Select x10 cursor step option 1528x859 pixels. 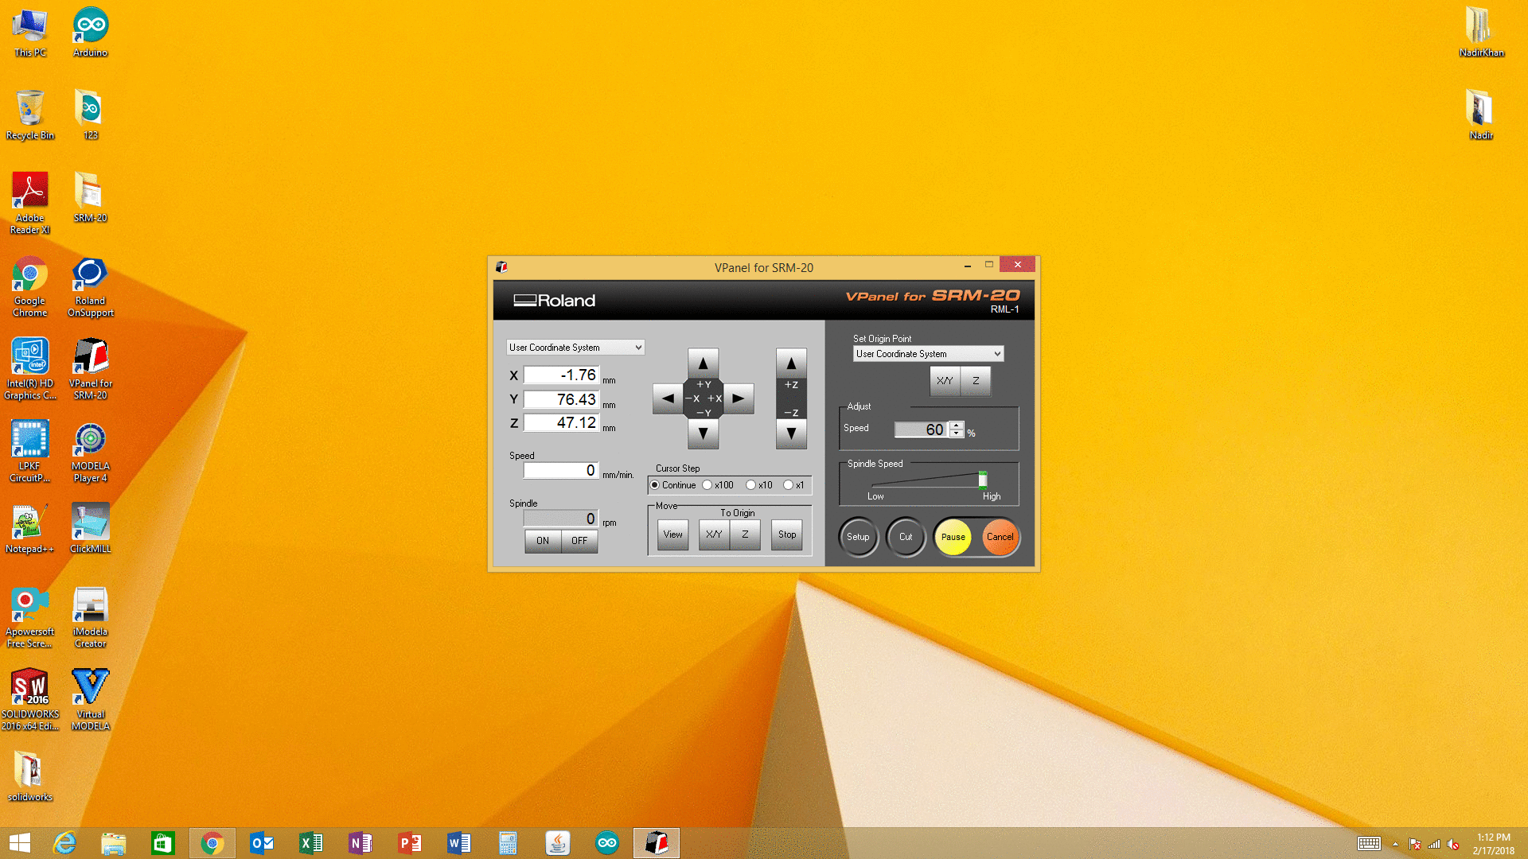pos(750,485)
